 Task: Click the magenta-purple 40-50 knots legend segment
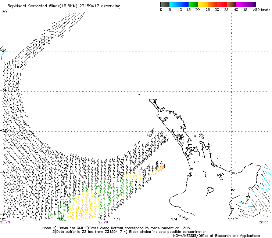tap(246, 4)
